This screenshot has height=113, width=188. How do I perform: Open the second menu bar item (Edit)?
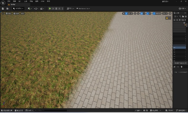pos(14,1)
